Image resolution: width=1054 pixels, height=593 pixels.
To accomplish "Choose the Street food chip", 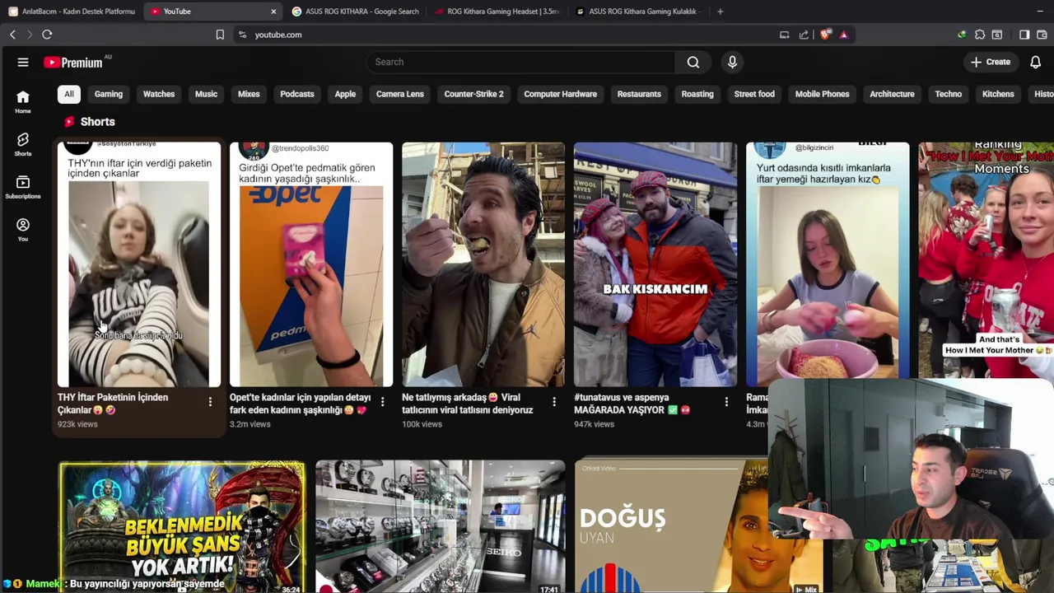I will point(754,94).
